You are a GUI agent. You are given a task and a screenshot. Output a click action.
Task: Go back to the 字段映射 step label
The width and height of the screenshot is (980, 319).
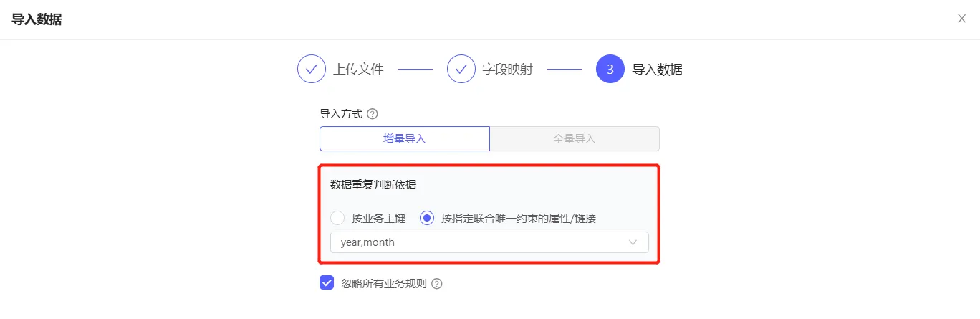pos(508,70)
